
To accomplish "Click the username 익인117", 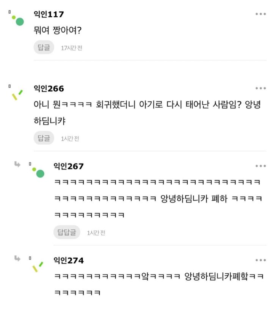I will pos(49,14).
